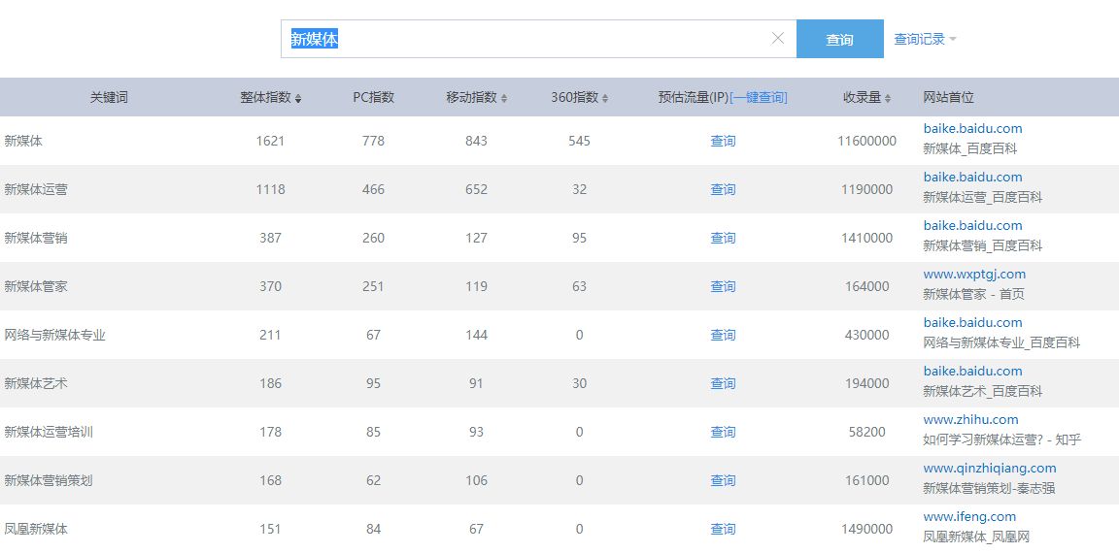Sort by 收录量 column arrow
Viewport: 1119px width, 553px height.
pos(888,98)
